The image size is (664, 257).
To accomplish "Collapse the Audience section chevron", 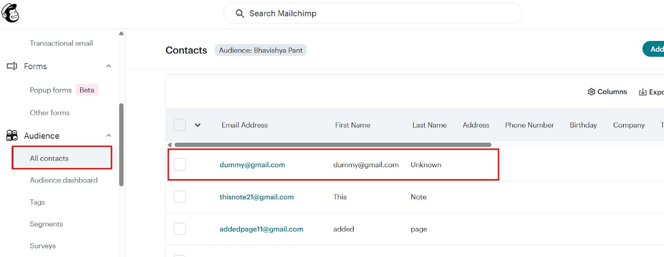I will tap(109, 136).
